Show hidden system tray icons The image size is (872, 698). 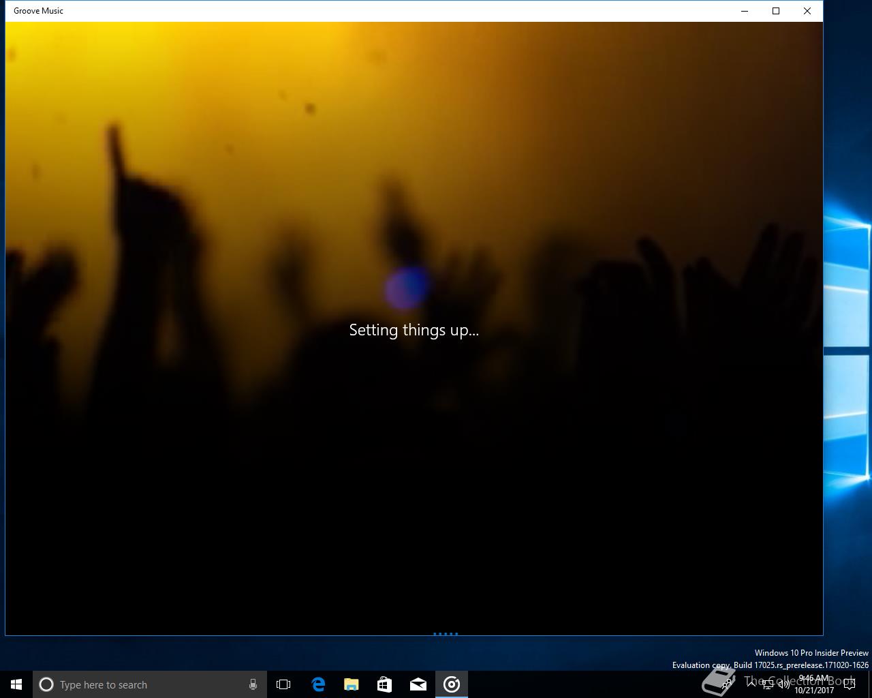pyautogui.click(x=751, y=684)
